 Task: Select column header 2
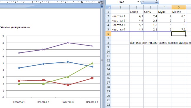[136, 7]
